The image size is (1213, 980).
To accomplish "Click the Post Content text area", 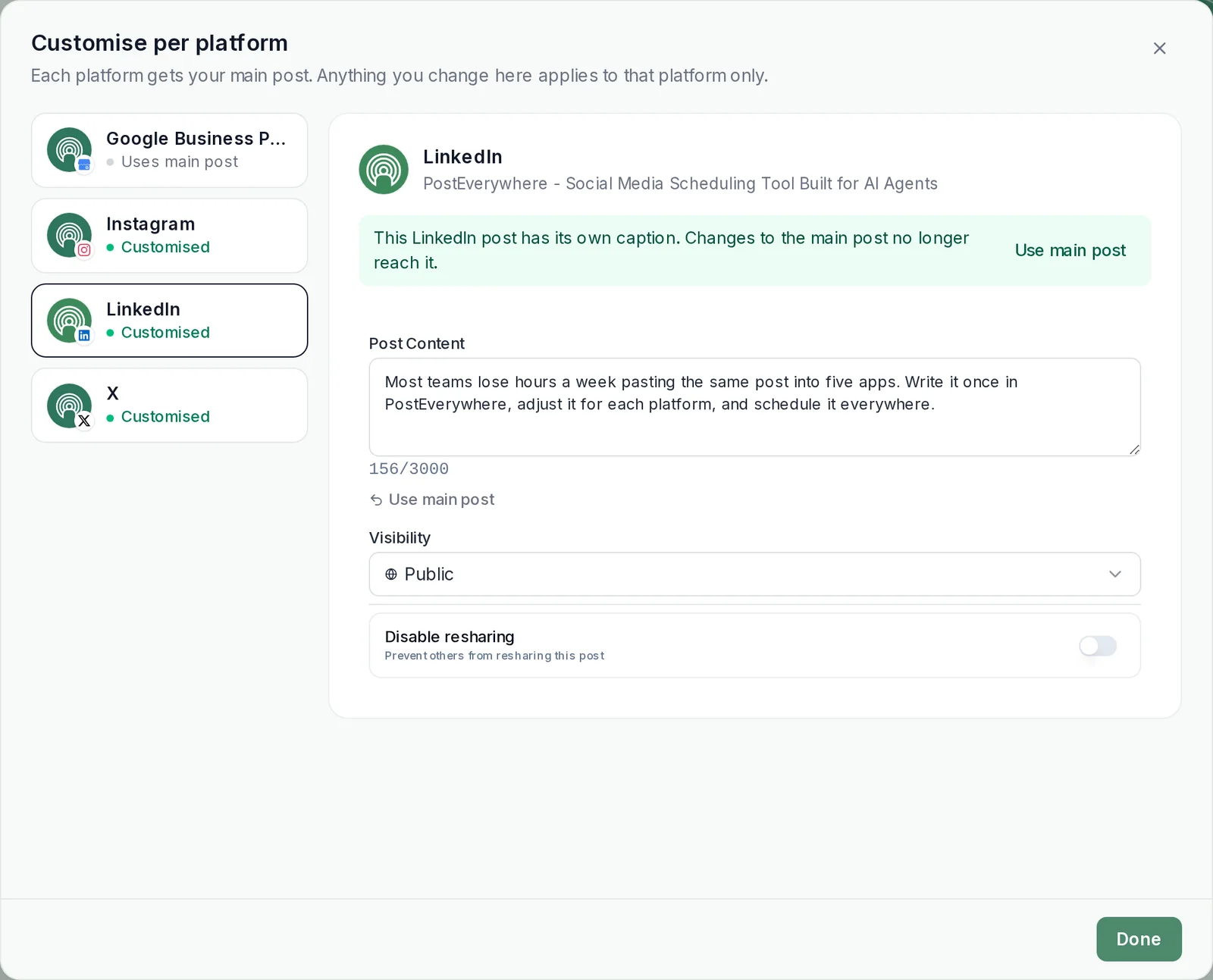I will click(x=754, y=407).
